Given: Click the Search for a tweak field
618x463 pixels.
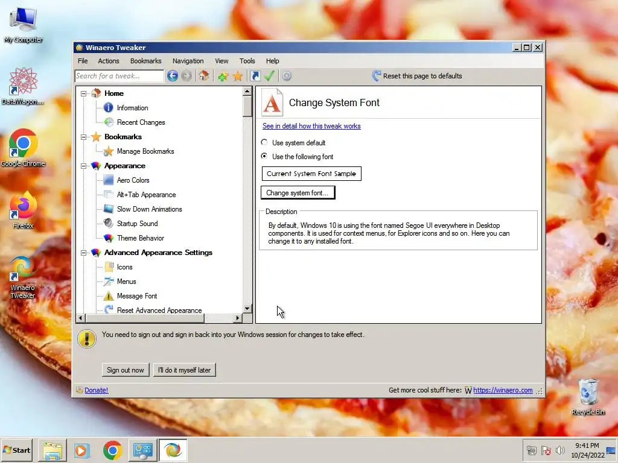Looking at the screenshot, I should click(119, 75).
